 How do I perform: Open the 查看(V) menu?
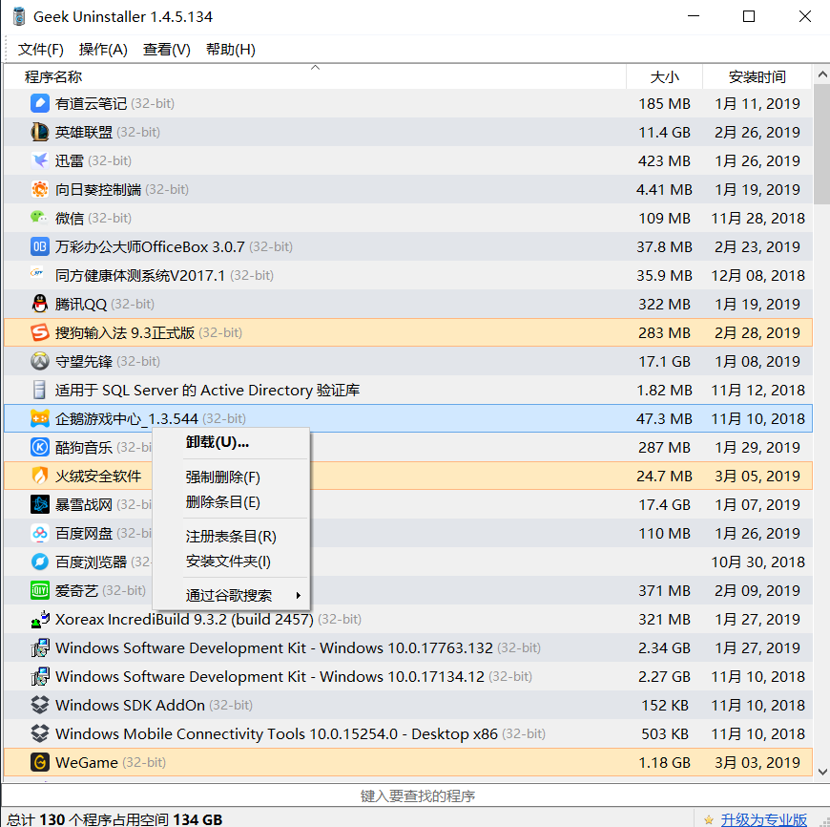click(x=167, y=50)
